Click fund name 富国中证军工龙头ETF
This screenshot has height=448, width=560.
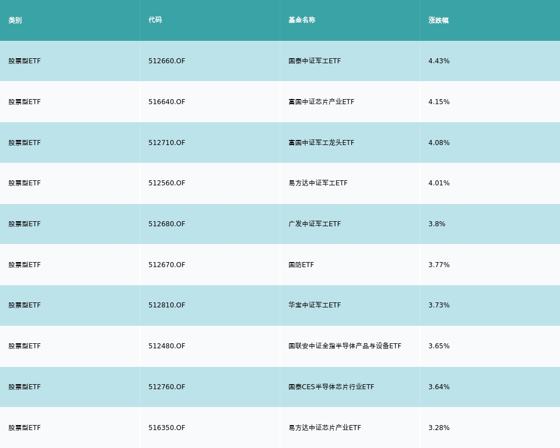point(321,143)
